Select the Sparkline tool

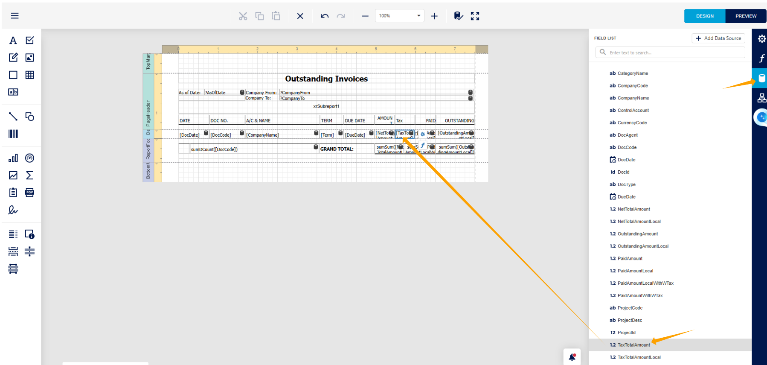13,175
